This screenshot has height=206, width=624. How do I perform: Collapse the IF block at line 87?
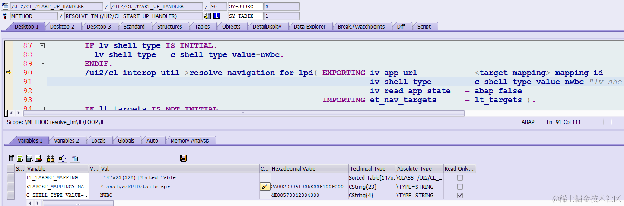pyautogui.click(x=42, y=45)
